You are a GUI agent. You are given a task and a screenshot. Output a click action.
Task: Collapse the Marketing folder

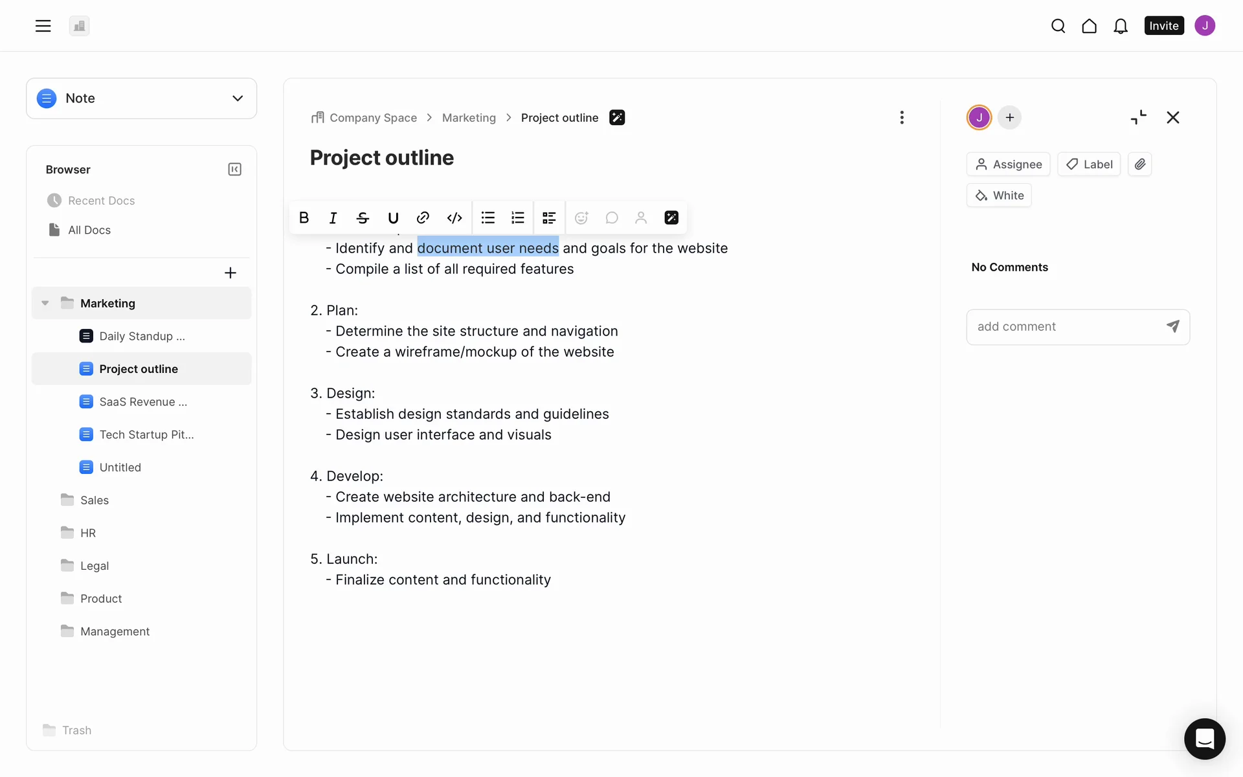pyautogui.click(x=45, y=303)
